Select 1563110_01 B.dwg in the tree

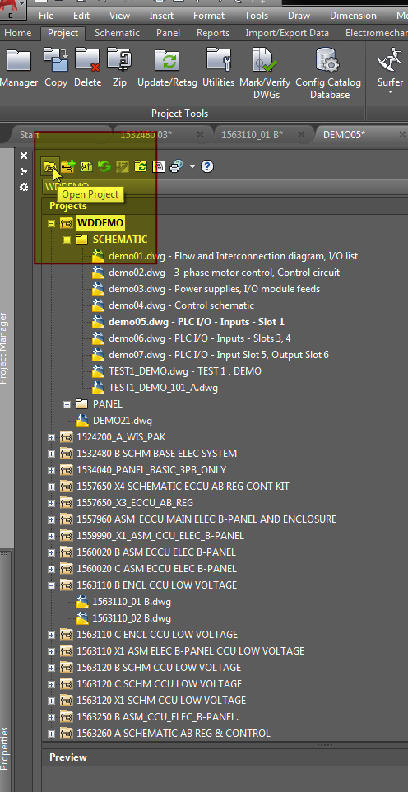pos(132,602)
